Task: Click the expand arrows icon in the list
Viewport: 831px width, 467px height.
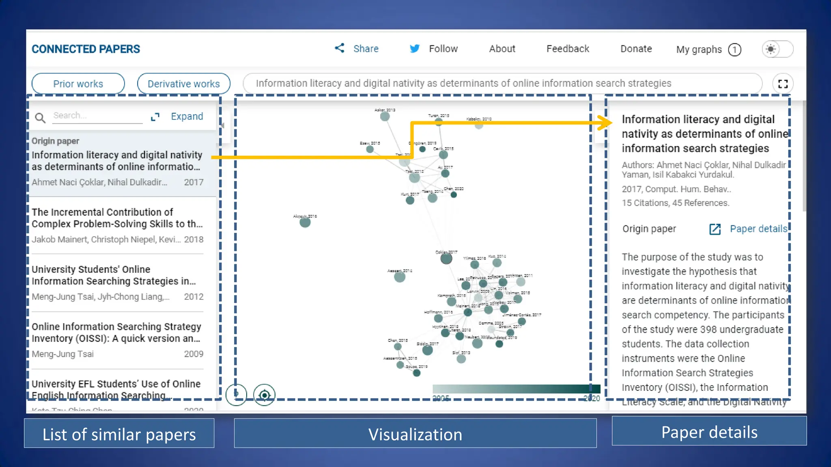Action: (155, 117)
